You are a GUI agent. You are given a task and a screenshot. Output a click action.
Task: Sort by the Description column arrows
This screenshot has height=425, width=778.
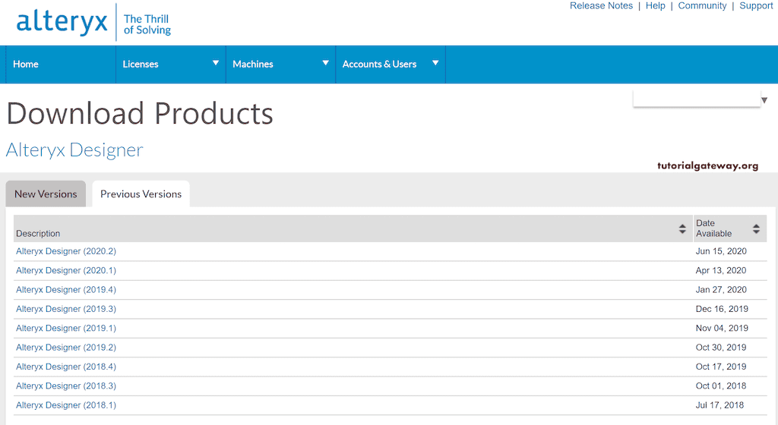682,228
